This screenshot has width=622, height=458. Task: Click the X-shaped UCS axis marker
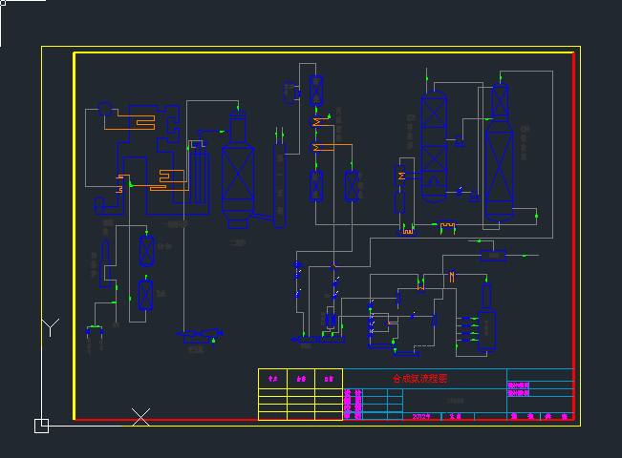pyautogui.click(x=140, y=417)
